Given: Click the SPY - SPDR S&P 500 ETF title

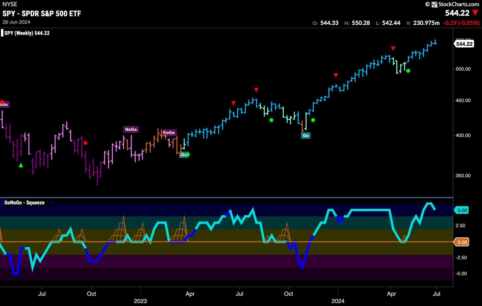Looking at the screenshot, I should coord(42,13).
